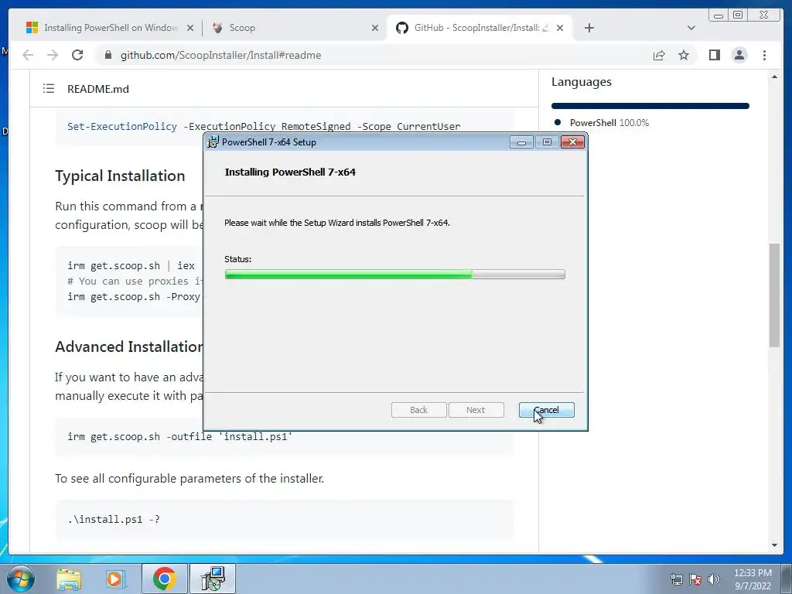Click the .\install.ps1 -? code line
This screenshot has width=792, height=594.
pyautogui.click(x=114, y=519)
